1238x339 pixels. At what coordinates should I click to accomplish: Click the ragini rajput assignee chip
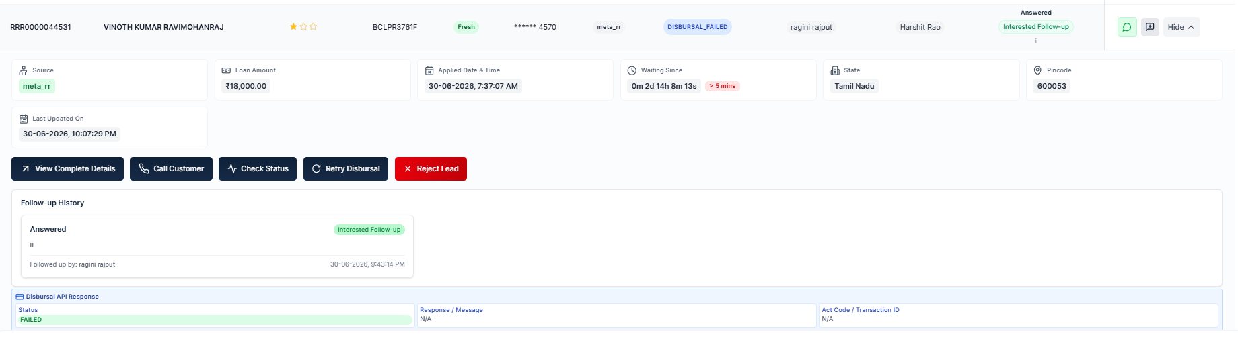coord(811,27)
